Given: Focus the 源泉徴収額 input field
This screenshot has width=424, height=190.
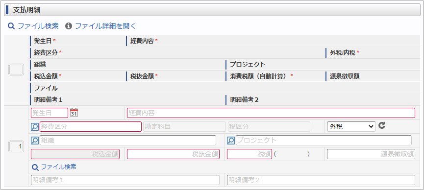Looking at the screenshot, I should tap(371, 154).
